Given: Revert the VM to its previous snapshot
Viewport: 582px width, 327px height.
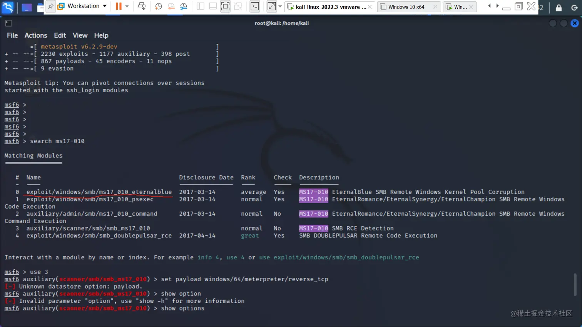Looking at the screenshot, I should tap(171, 6).
